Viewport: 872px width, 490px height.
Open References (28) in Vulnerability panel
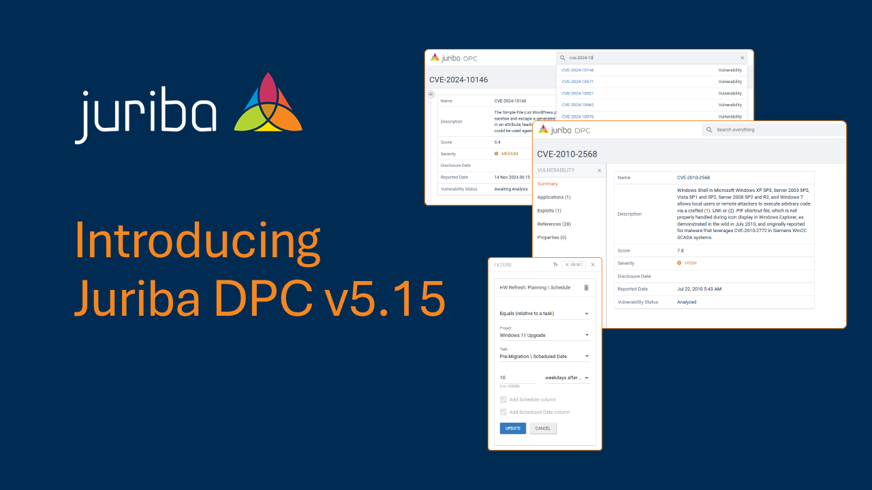(554, 224)
